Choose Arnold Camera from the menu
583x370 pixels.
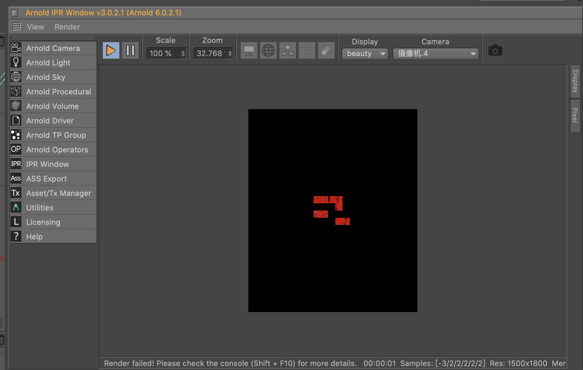click(x=53, y=48)
